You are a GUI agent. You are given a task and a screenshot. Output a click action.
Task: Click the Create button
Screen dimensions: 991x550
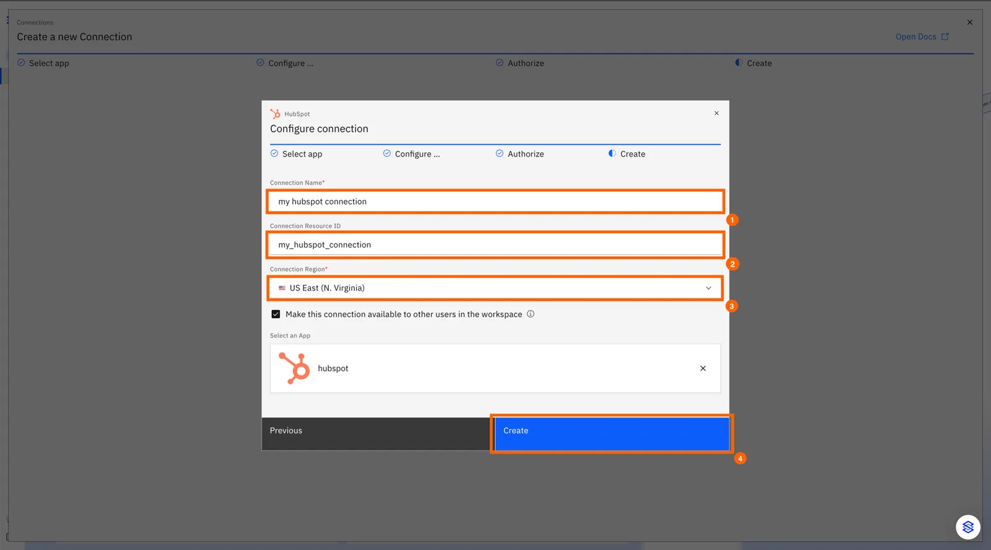point(612,433)
